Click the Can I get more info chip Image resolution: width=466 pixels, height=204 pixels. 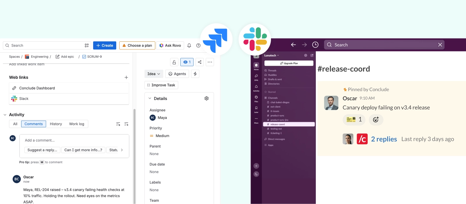tap(83, 150)
